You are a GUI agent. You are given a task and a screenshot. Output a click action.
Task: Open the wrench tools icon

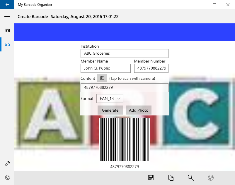pyautogui.click(x=7, y=164)
